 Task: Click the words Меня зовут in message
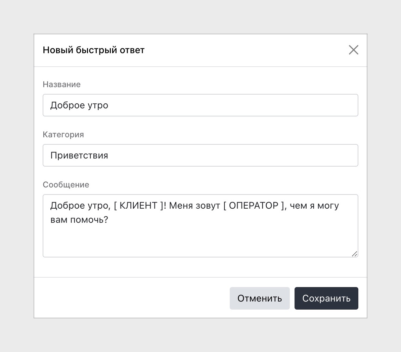pyautogui.click(x=194, y=206)
